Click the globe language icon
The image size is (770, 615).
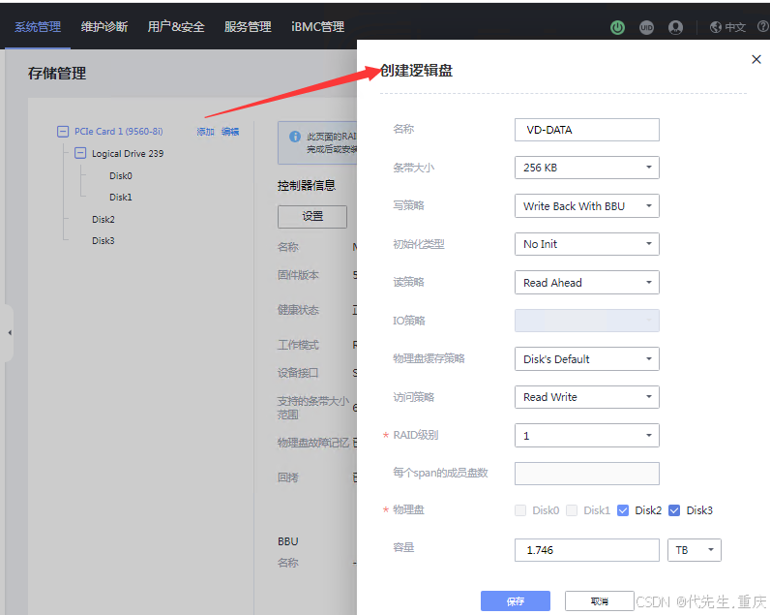(x=716, y=27)
